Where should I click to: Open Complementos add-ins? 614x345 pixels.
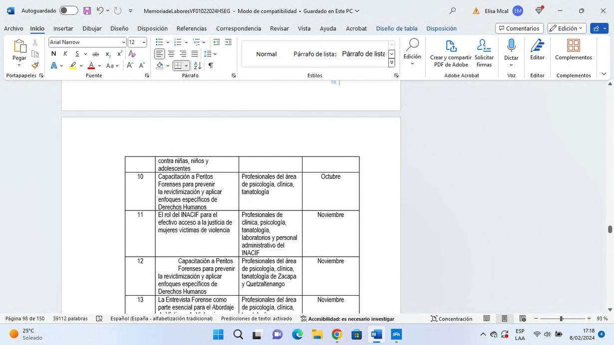coord(574,50)
